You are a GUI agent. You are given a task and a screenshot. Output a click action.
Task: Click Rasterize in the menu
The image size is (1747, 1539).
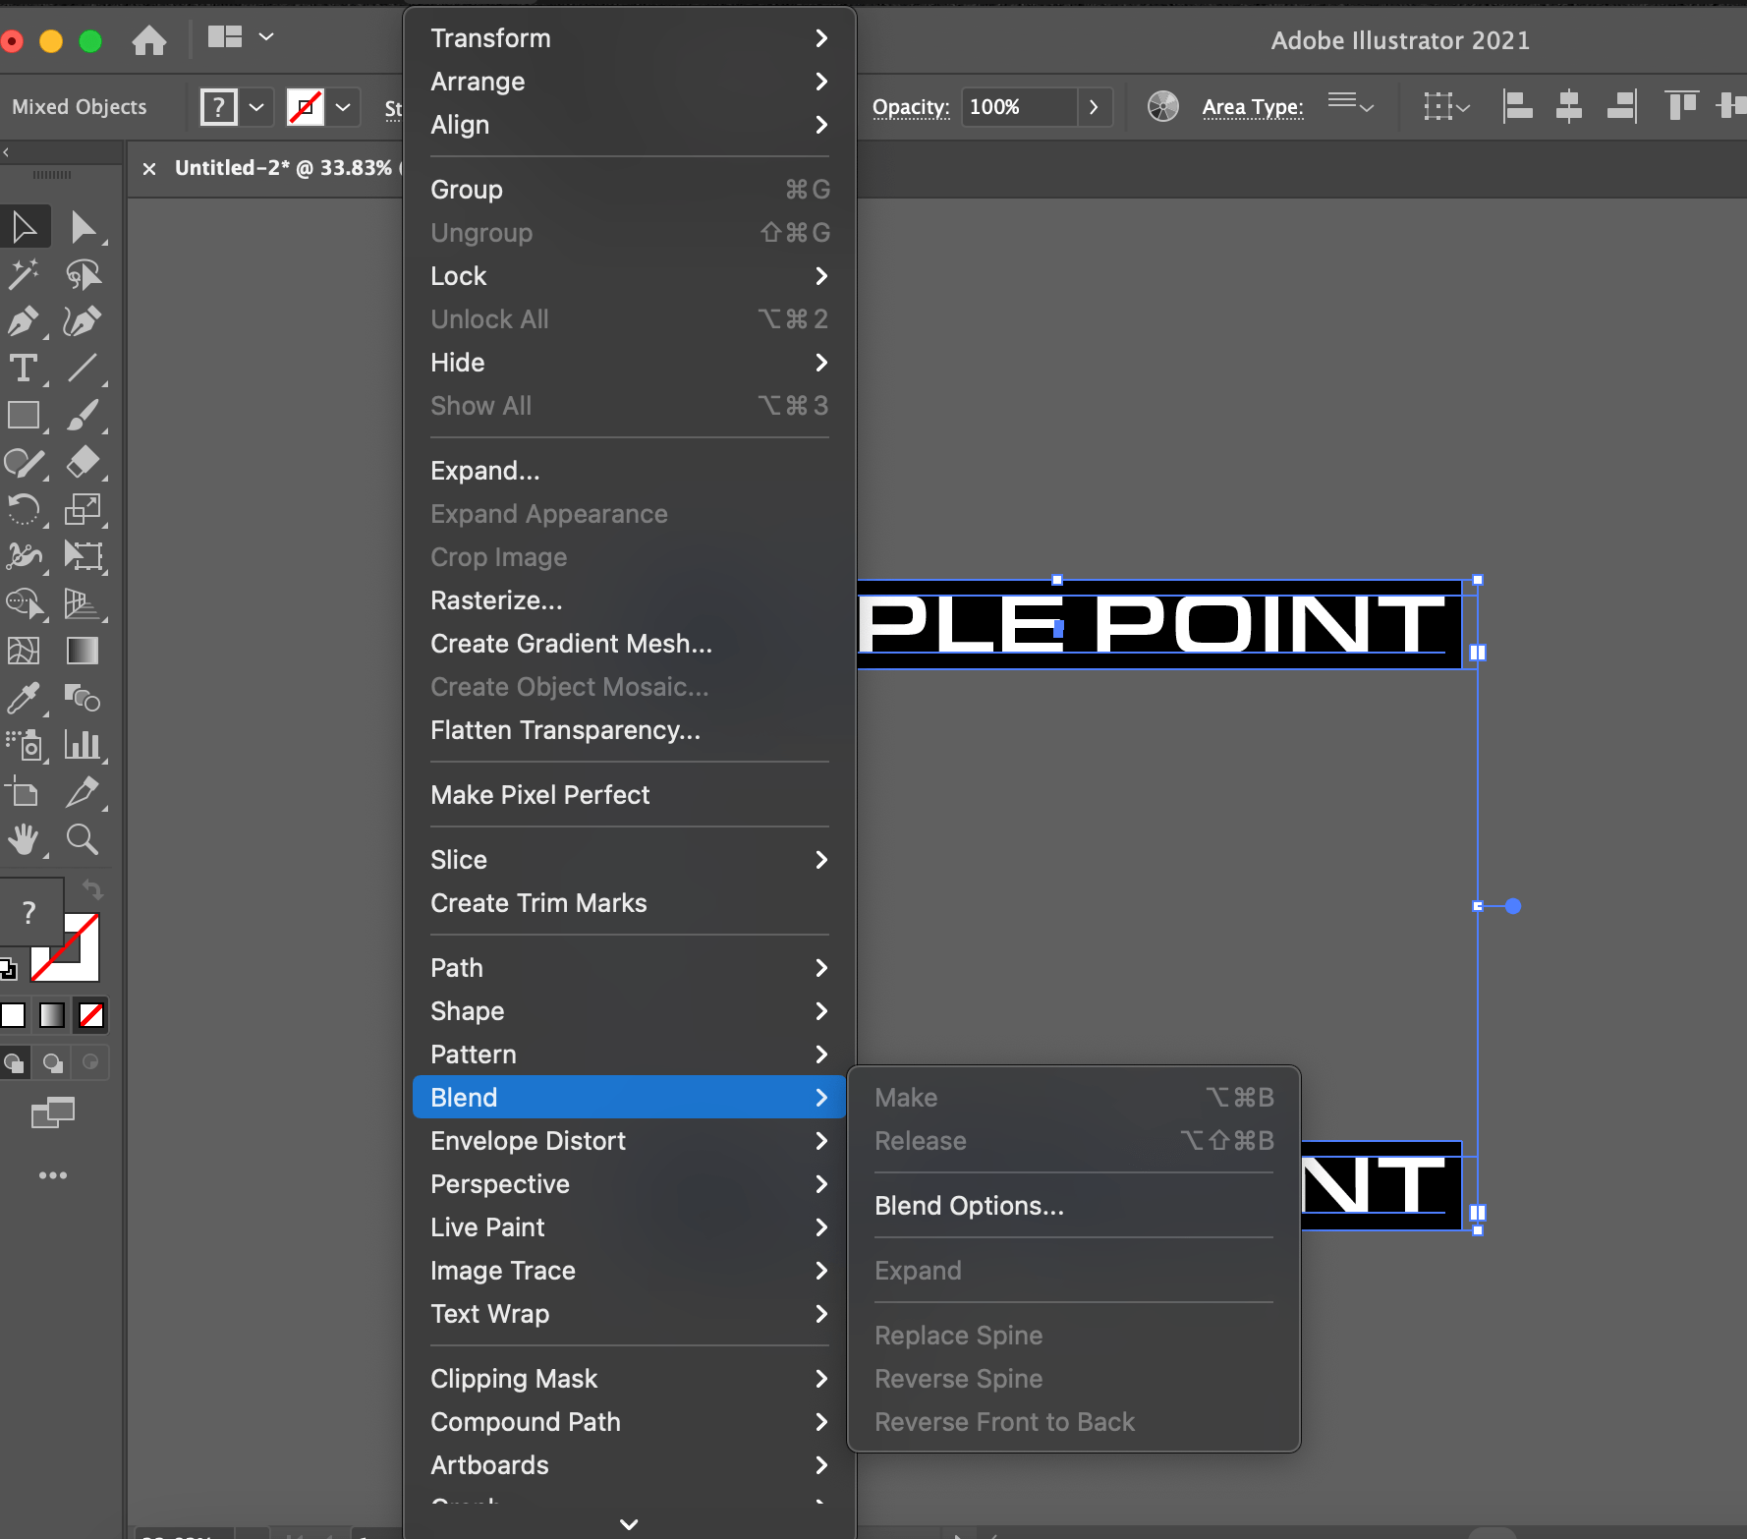(x=495, y=600)
